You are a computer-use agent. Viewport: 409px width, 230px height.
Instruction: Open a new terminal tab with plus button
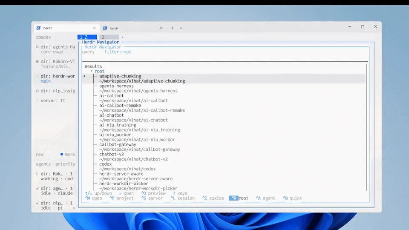[173, 28]
